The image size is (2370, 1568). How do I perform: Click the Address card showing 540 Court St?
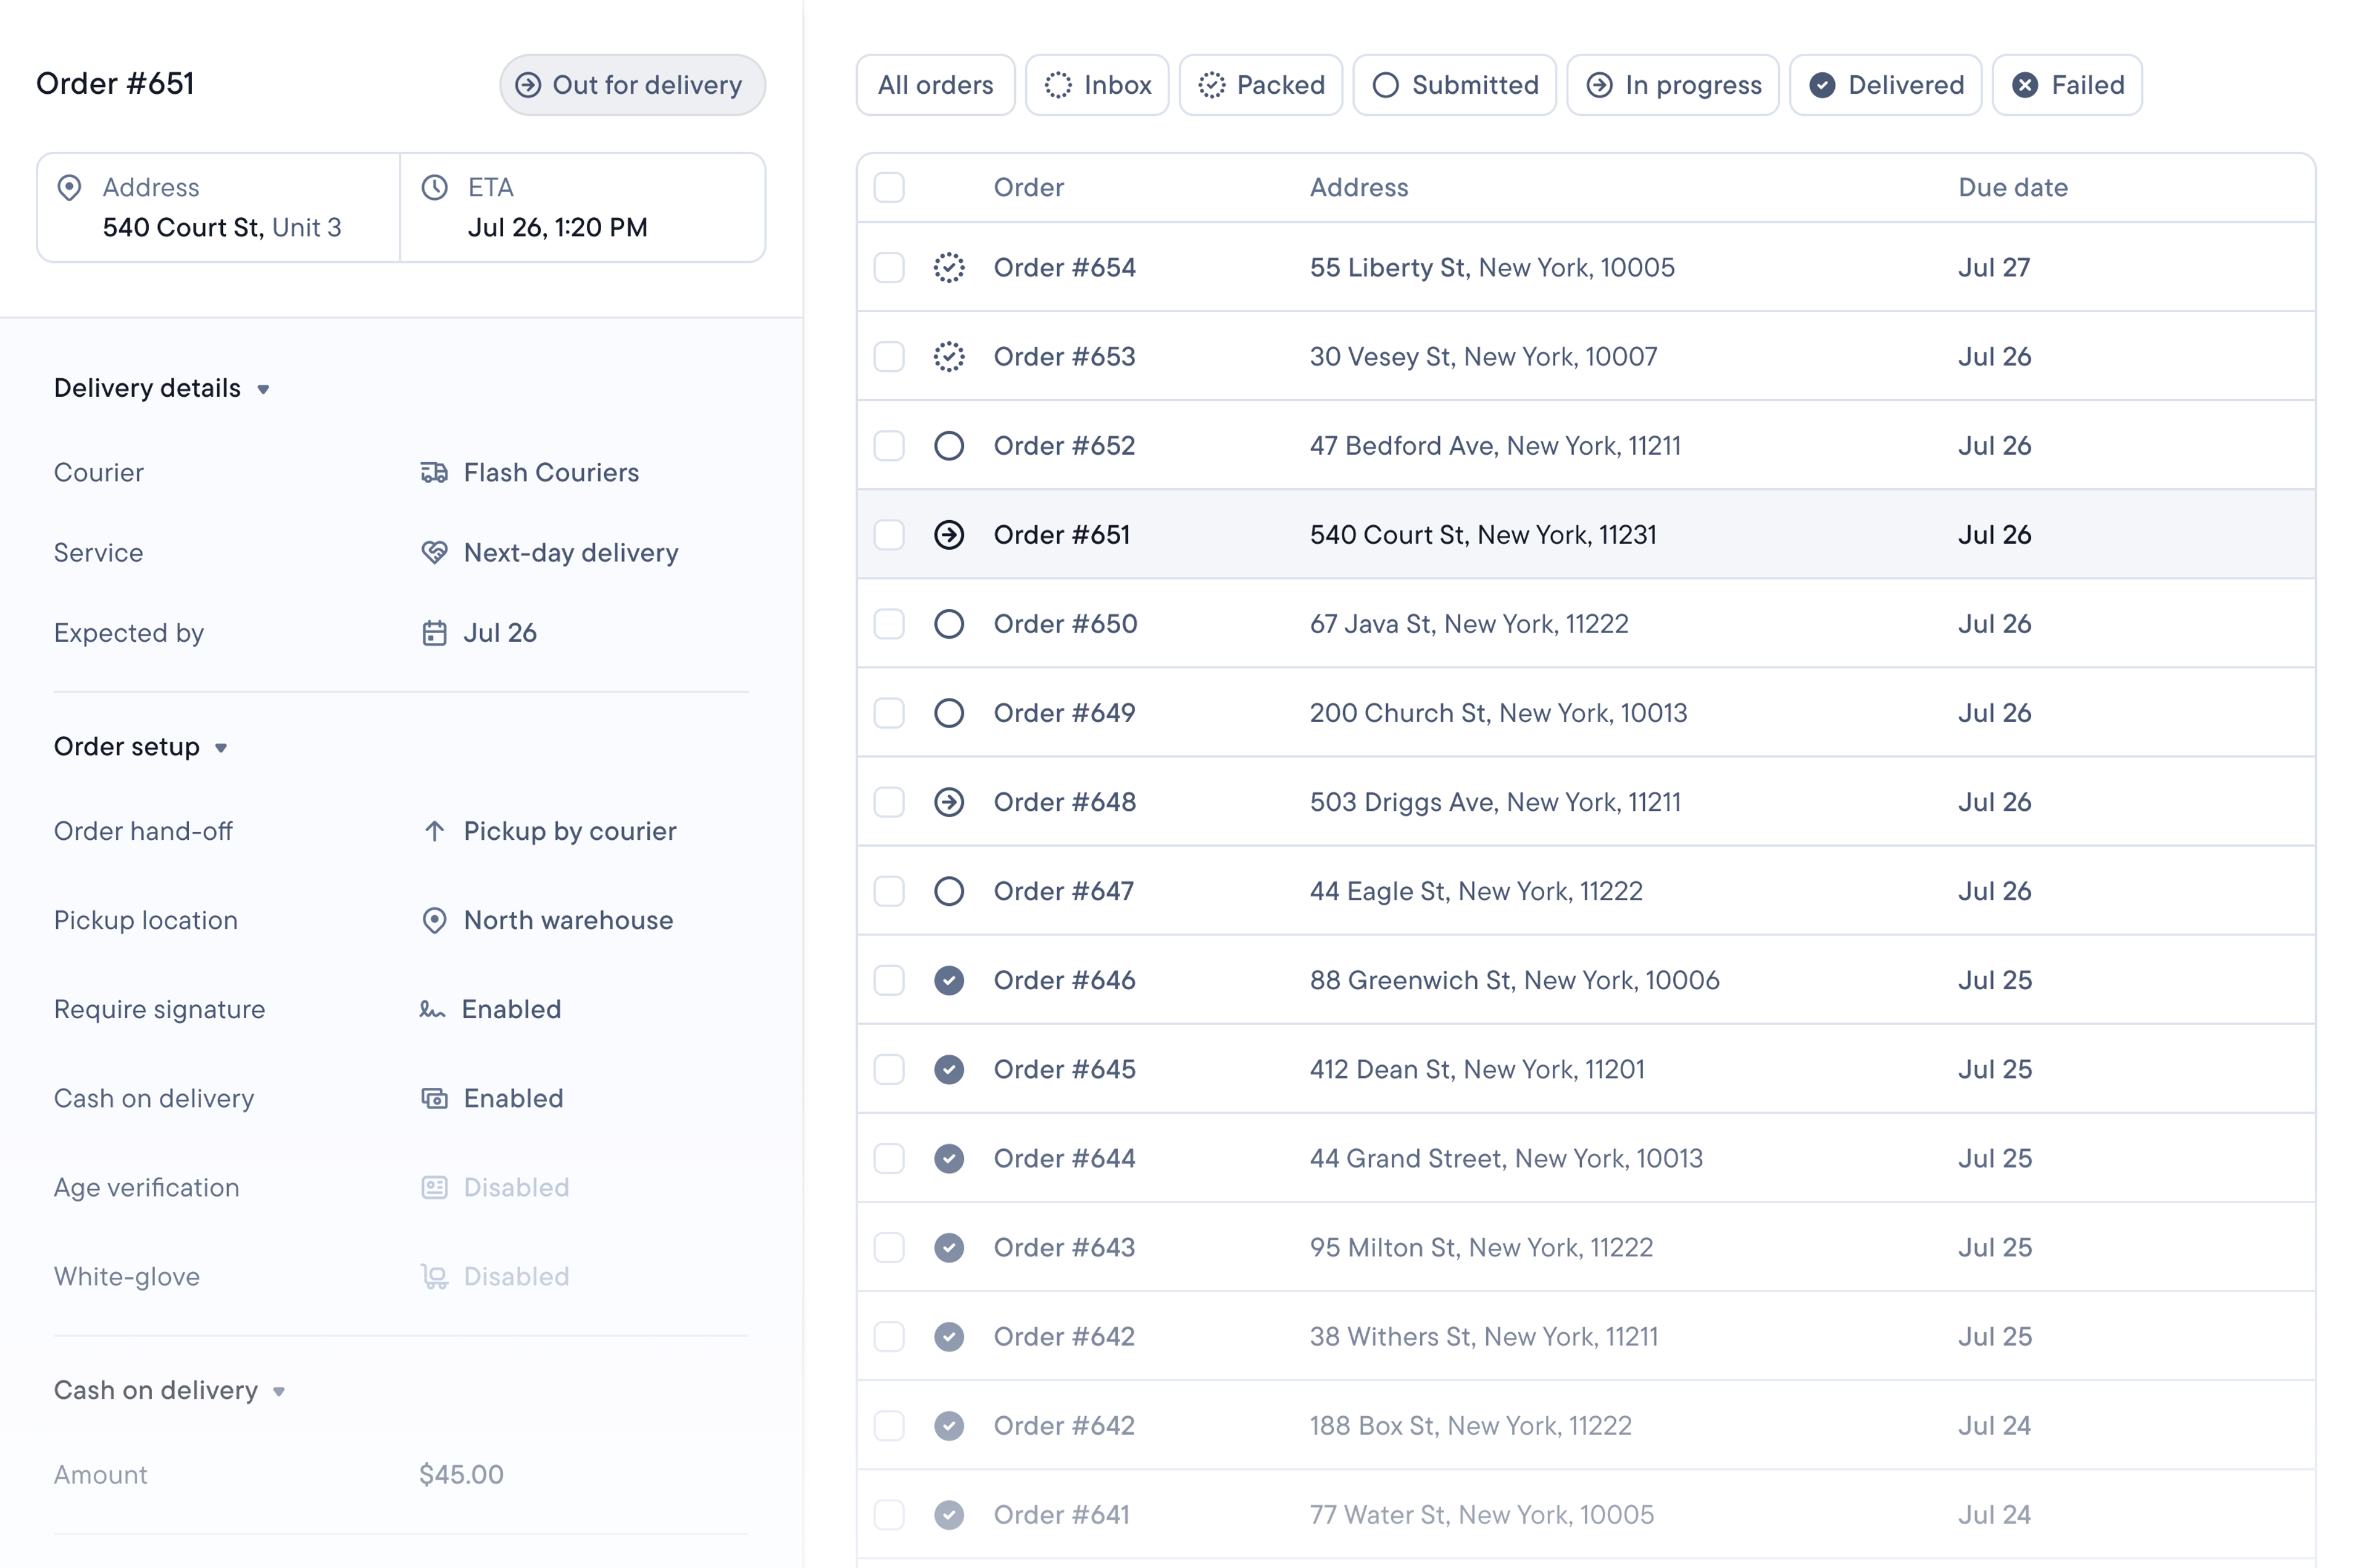pos(219,208)
